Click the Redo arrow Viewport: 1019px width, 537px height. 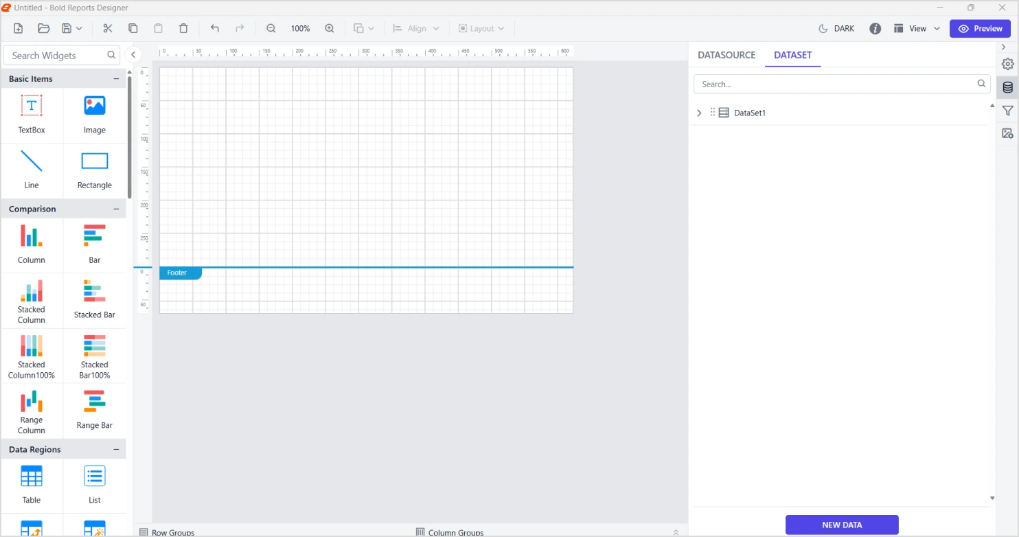[x=240, y=28]
